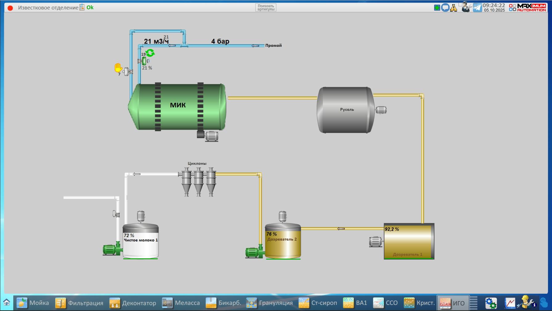Click the home icon in bottom bar
Image resolution: width=552 pixels, height=311 pixels.
[6, 302]
